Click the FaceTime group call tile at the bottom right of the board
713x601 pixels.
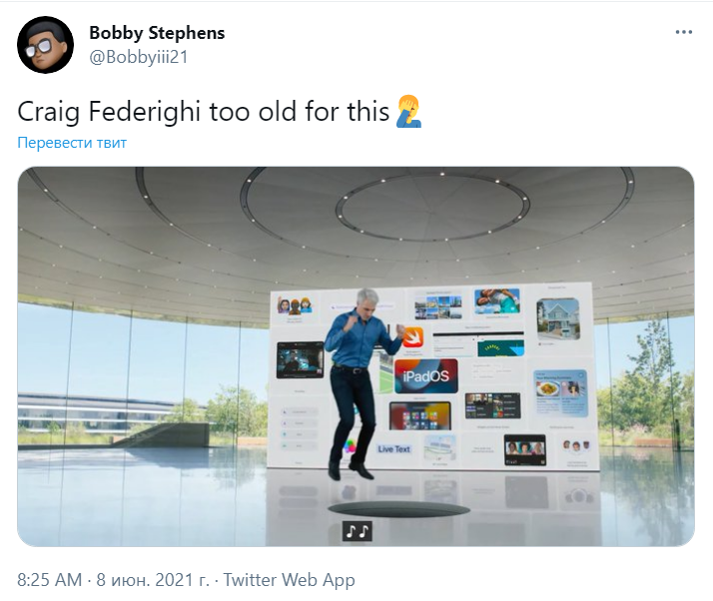tap(524, 446)
